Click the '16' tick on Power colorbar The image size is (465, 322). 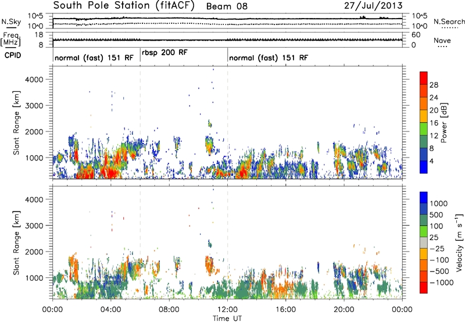pos(434,123)
